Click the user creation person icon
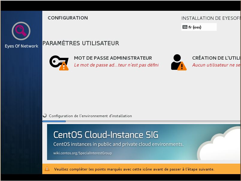This screenshot has width=241, height=181. (x=179, y=62)
